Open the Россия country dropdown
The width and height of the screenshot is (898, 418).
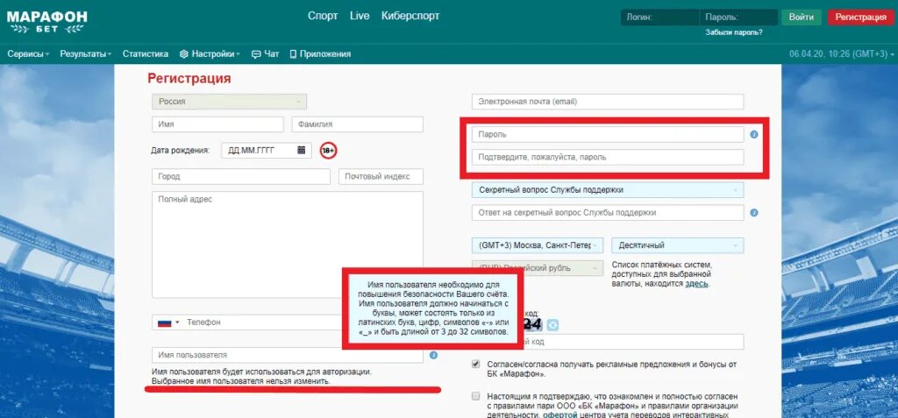(229, 102)
